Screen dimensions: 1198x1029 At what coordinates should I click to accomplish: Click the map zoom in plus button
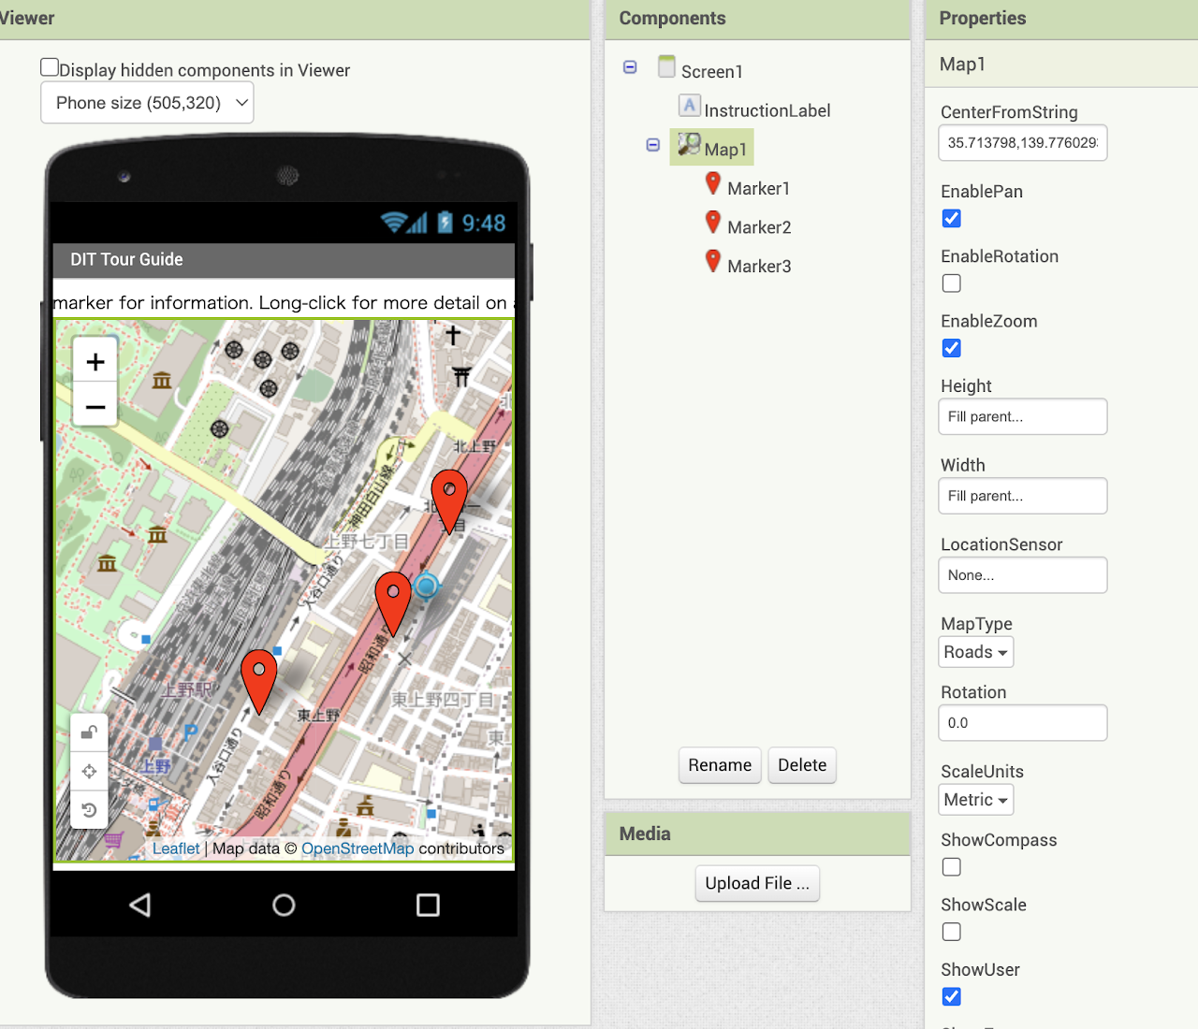95,362
